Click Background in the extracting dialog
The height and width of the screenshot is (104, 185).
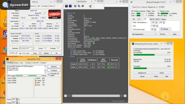click(142, 73)
